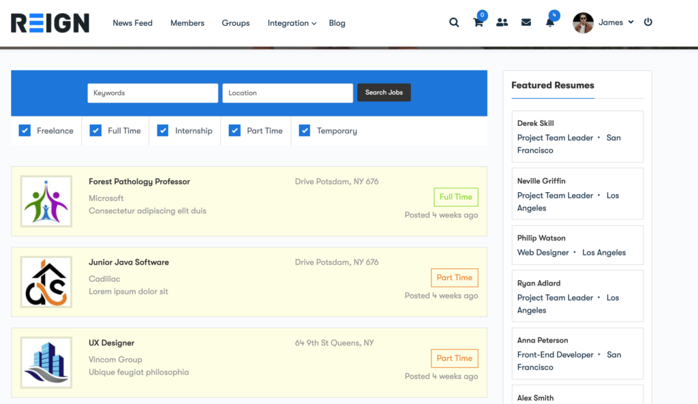This screenshot has width=698, height=404.
Task: Open the Vincom Group logo thumbnail
Action: (x=46, y=362)
